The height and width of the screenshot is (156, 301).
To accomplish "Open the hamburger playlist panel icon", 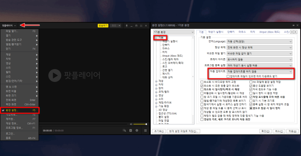I will 145,130.
